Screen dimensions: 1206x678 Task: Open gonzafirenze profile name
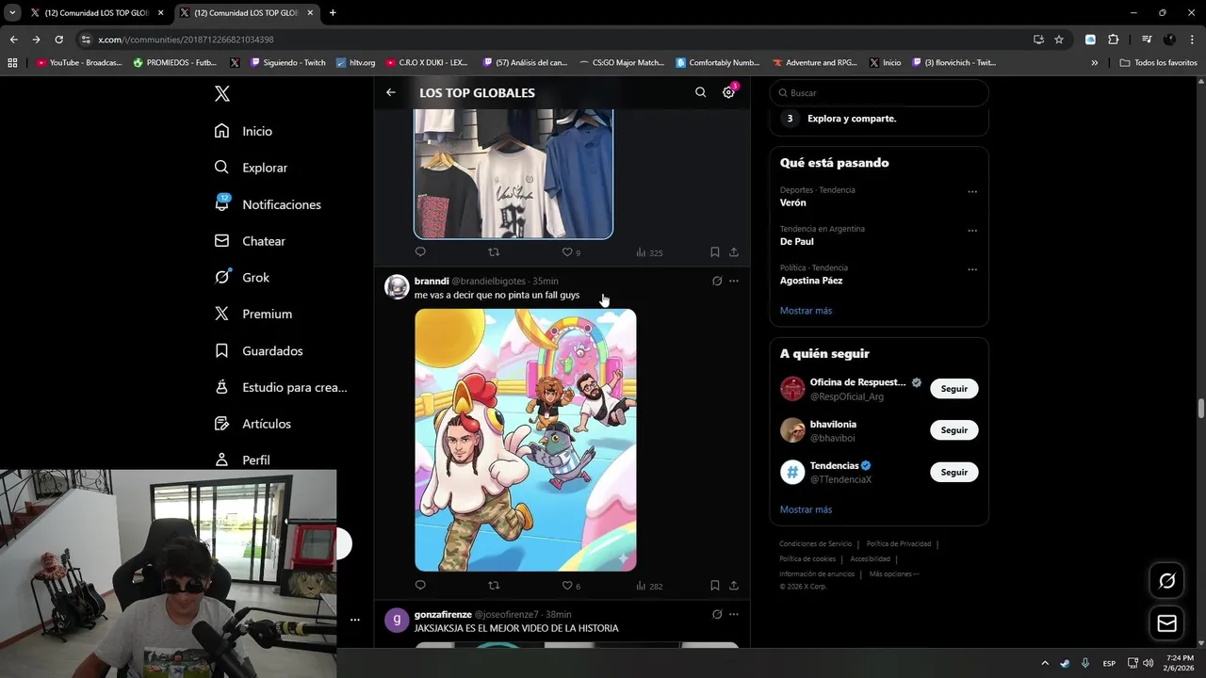pyautogui.click(x=443, y=614)
